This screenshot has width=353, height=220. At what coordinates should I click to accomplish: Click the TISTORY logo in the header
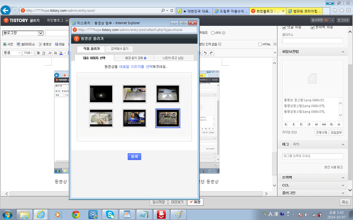(16, 21)
